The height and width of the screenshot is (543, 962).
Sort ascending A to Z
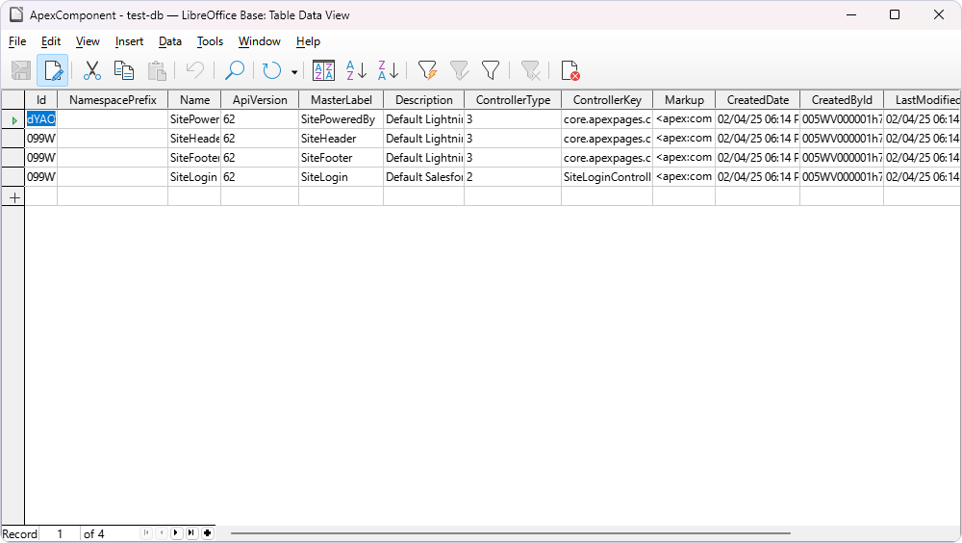356,70
